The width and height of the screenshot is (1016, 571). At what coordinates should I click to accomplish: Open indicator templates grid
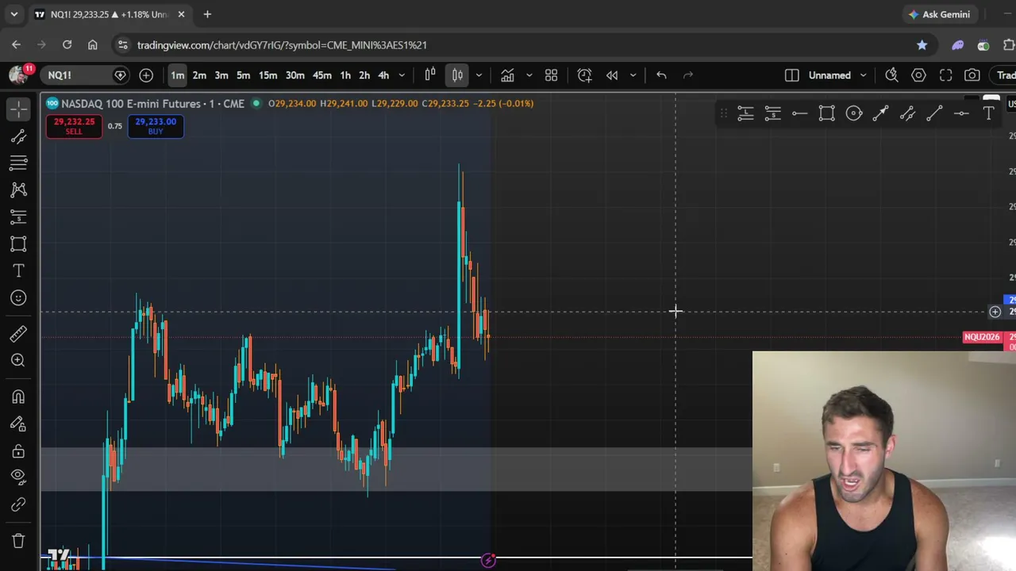[552, 75]
